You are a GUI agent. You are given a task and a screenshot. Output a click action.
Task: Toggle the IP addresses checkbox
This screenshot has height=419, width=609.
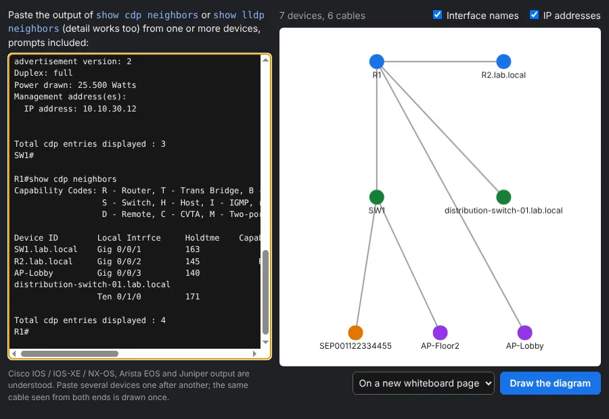click(x=534, y=15)
